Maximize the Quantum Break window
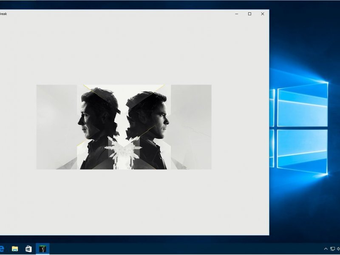This screenshot has height=255, width=340. (x=249, y=14)
